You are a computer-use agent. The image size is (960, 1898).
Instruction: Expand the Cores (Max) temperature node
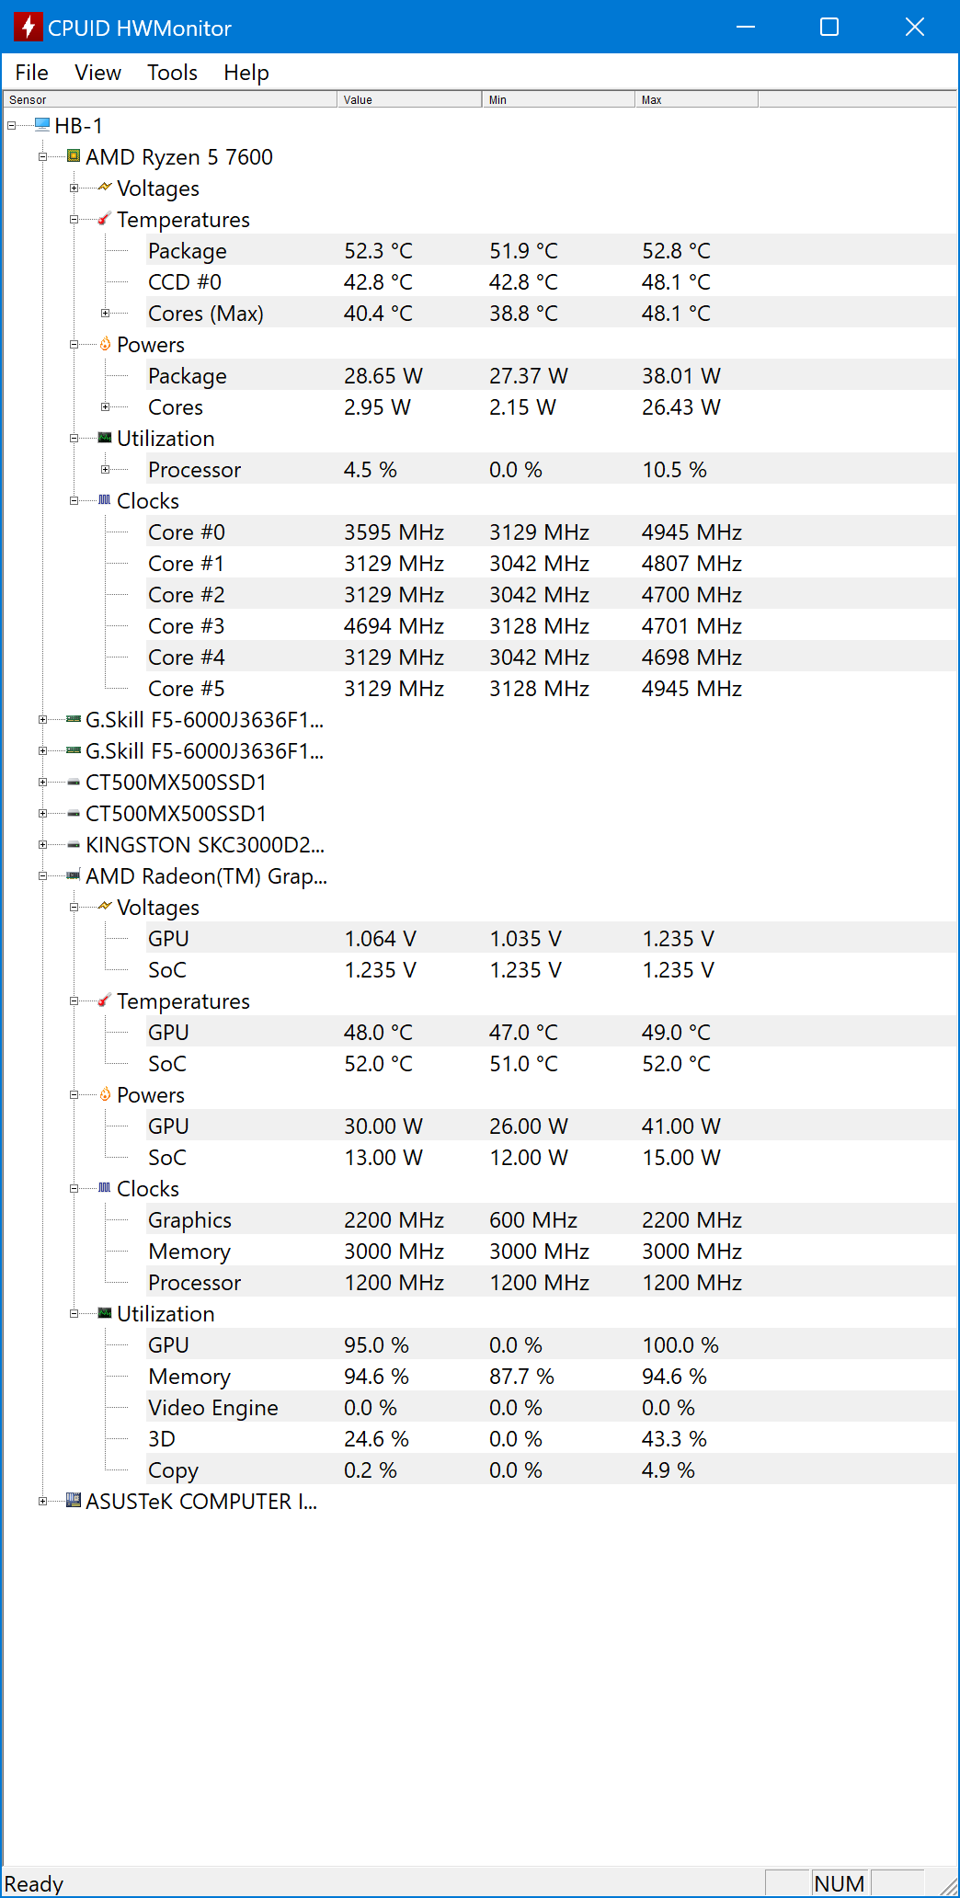[105, 314]
